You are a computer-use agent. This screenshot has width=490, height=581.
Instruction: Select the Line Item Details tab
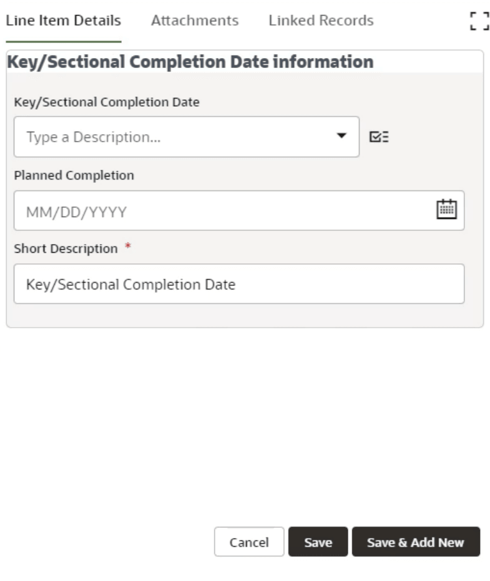62,20
